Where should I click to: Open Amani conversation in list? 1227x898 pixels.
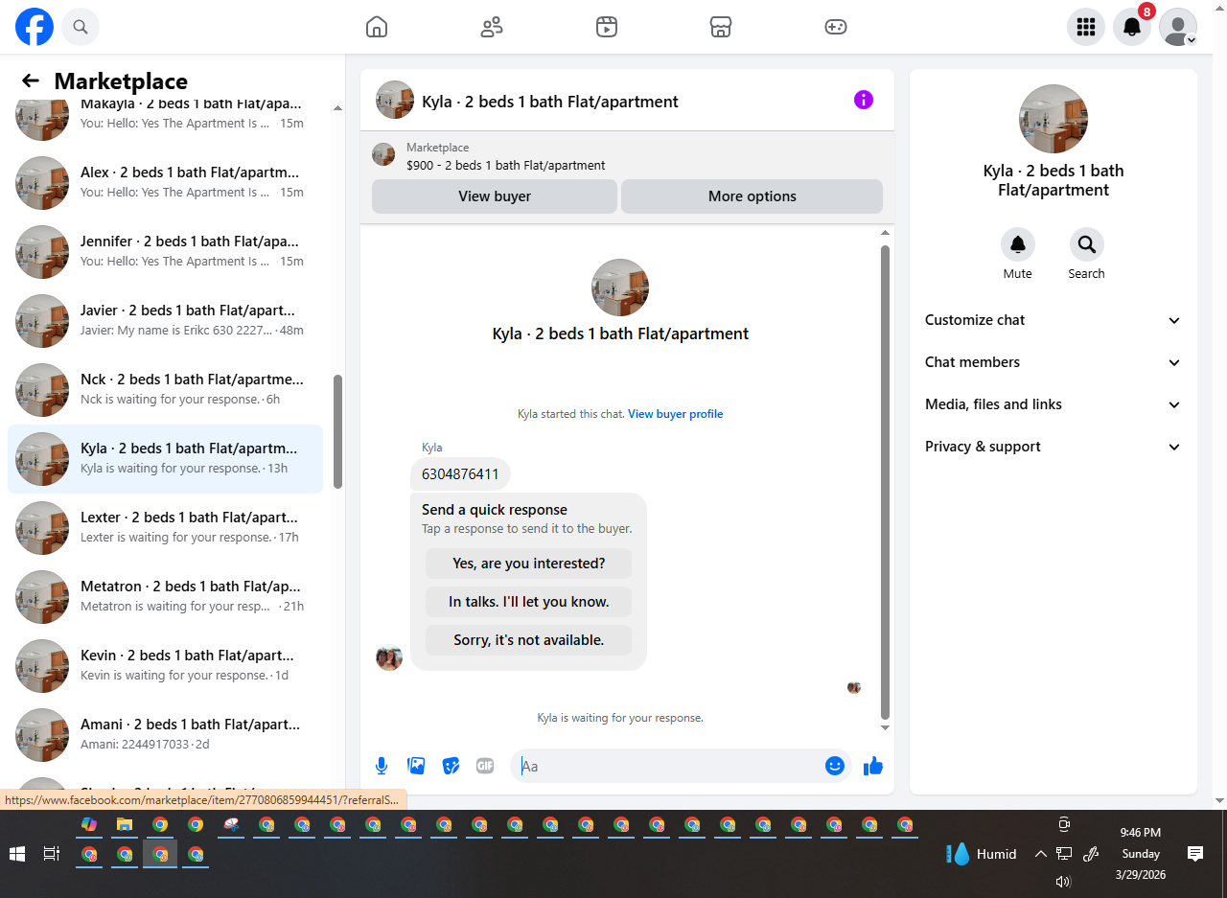point(166,734)
